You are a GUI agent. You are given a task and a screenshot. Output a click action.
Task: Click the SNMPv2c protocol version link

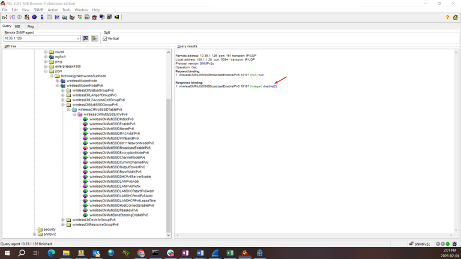pyautogui.click(x=207, y=64)
